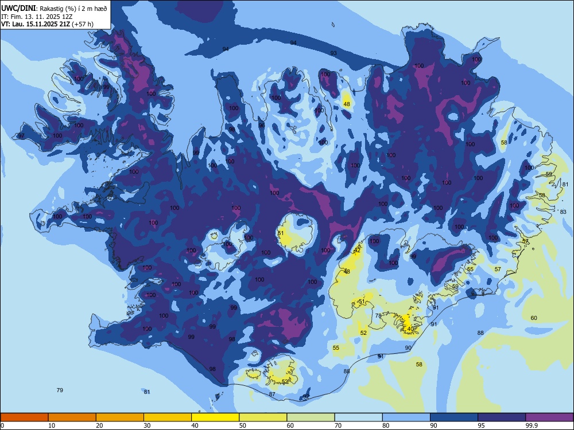The image size is (574, 430).
Task: Select the '10' legend tick label
Action: click(52, 425)
